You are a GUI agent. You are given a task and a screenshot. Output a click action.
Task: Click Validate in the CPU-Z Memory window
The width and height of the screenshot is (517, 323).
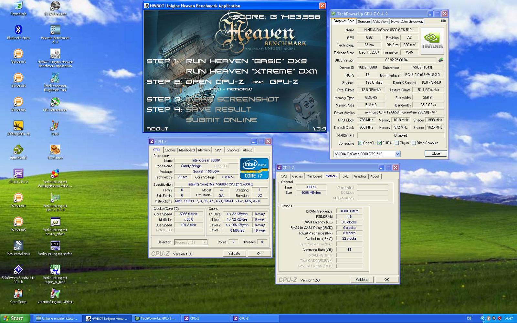pos(362,280)
